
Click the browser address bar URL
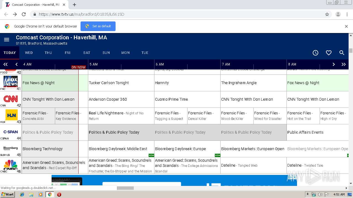81,14
